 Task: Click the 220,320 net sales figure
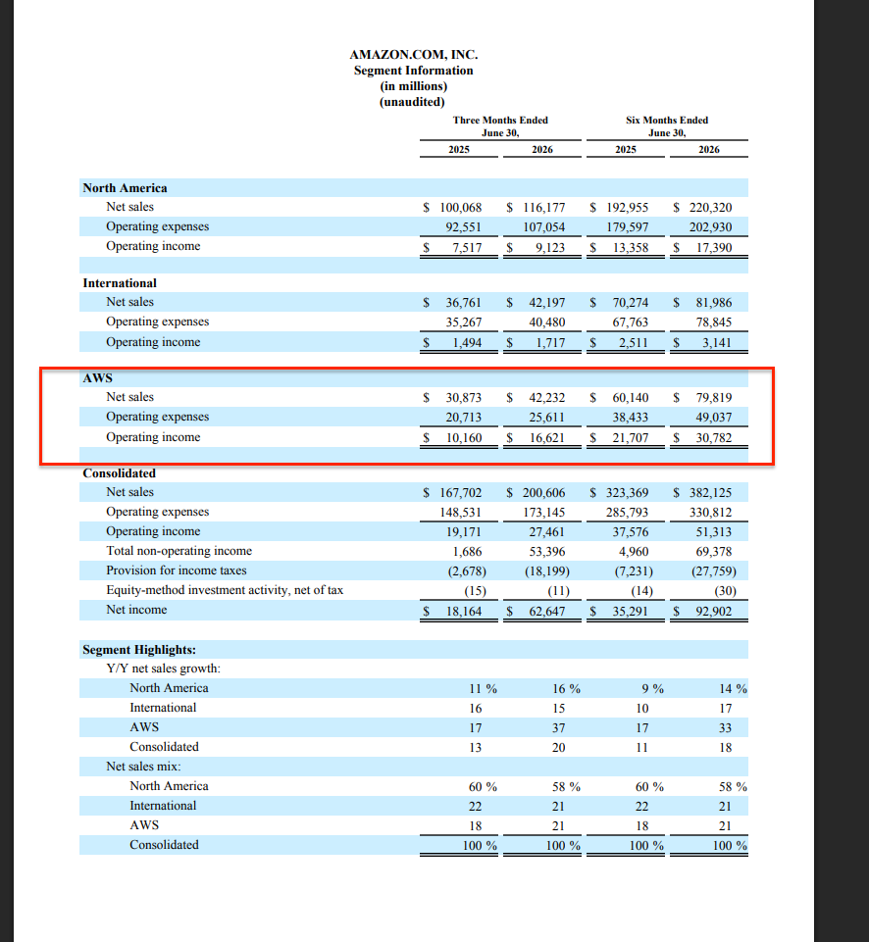coord(711,207)
